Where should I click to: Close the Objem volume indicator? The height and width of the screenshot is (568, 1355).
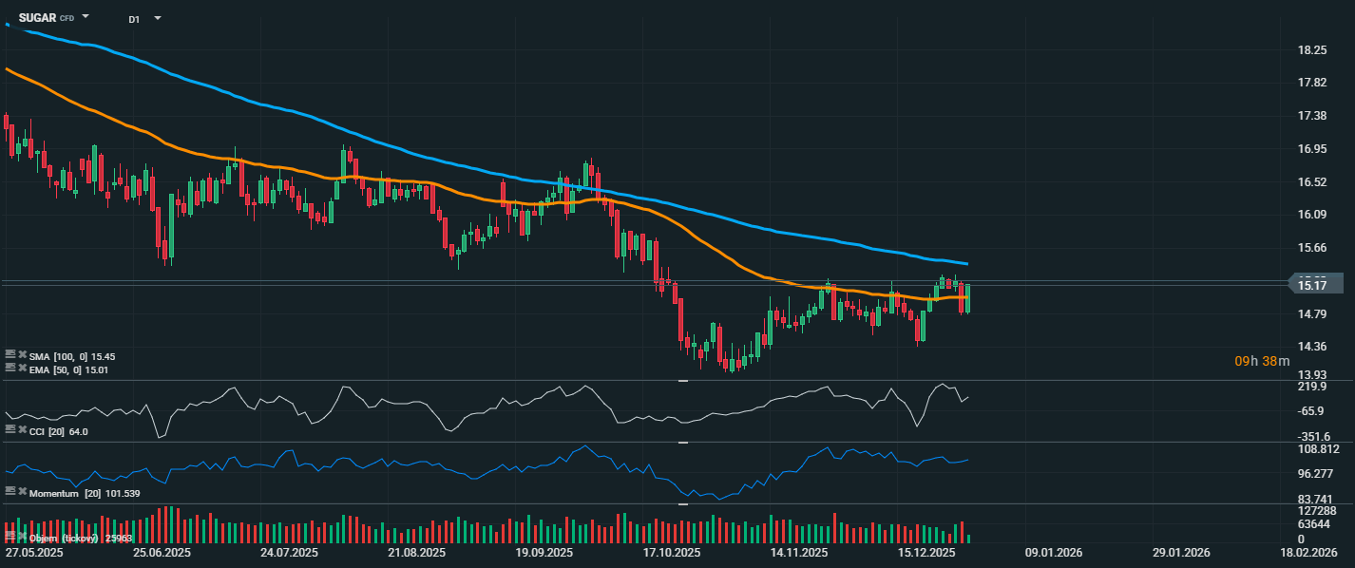pos(22,538)
